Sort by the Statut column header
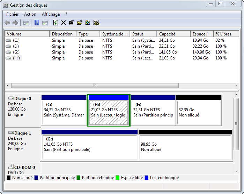Screen dimensions: 244x194 tap(143, 34)
